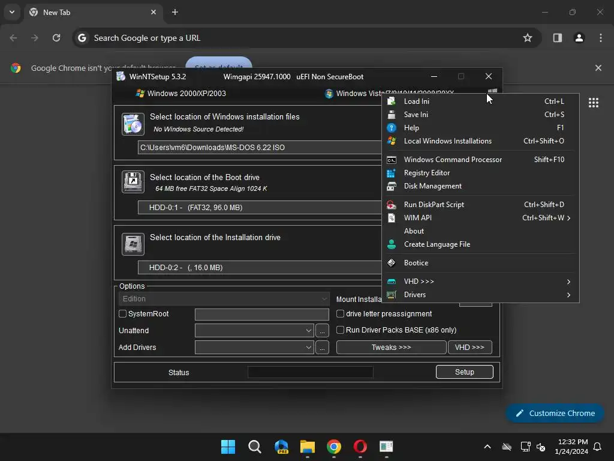Click the Save Ini floppy icon

click(x=391, y=115)
